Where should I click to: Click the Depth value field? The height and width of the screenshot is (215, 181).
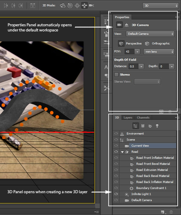pos(164,67)
